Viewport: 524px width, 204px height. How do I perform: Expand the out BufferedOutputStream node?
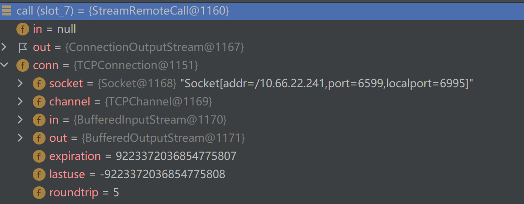(20, 138)
